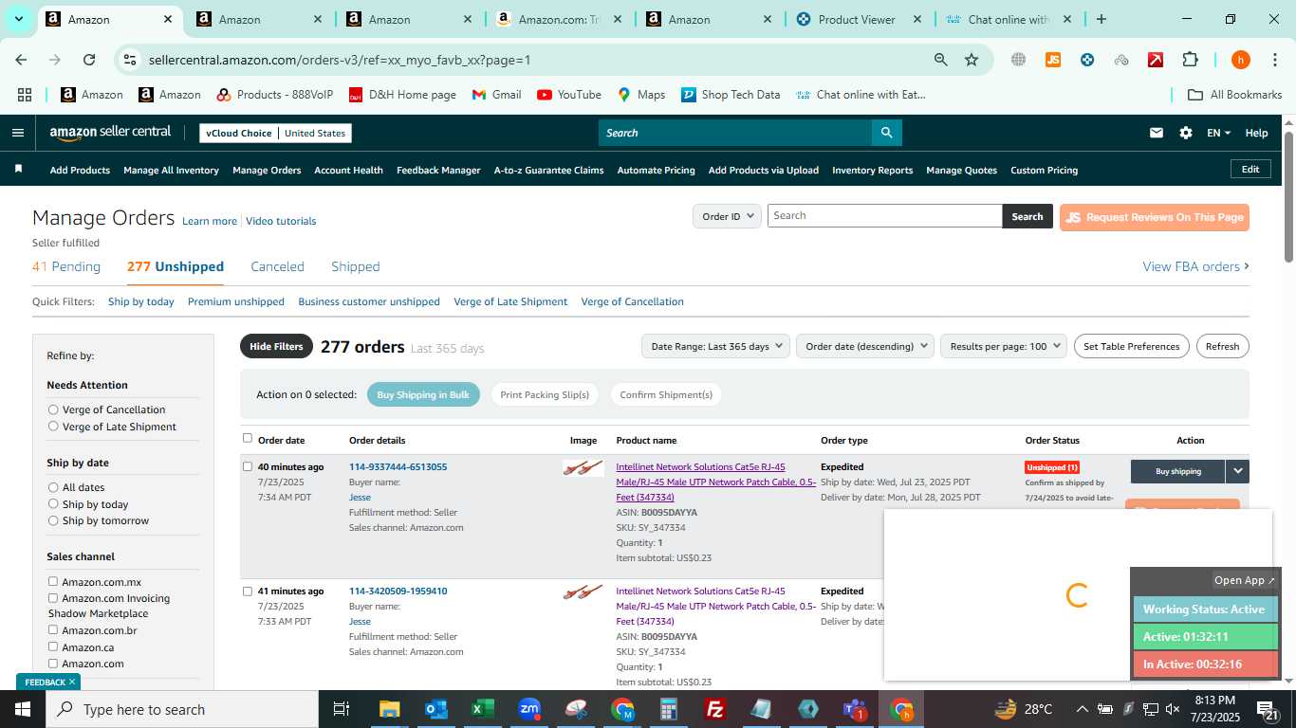Click the Buy Shipping in Bulk button
This screenshot has height=728, width=1296.
[423, 394]
